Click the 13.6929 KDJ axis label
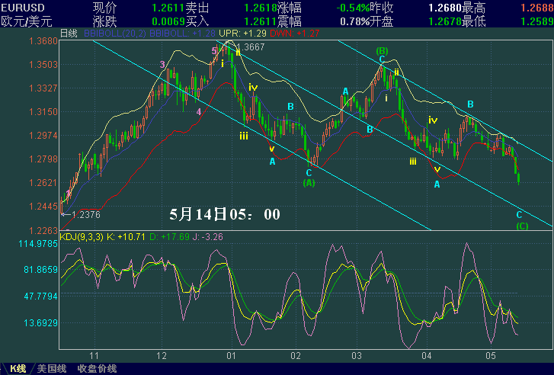Image resolution: width=554 pixels, height=375 pixels. (40, 323)
